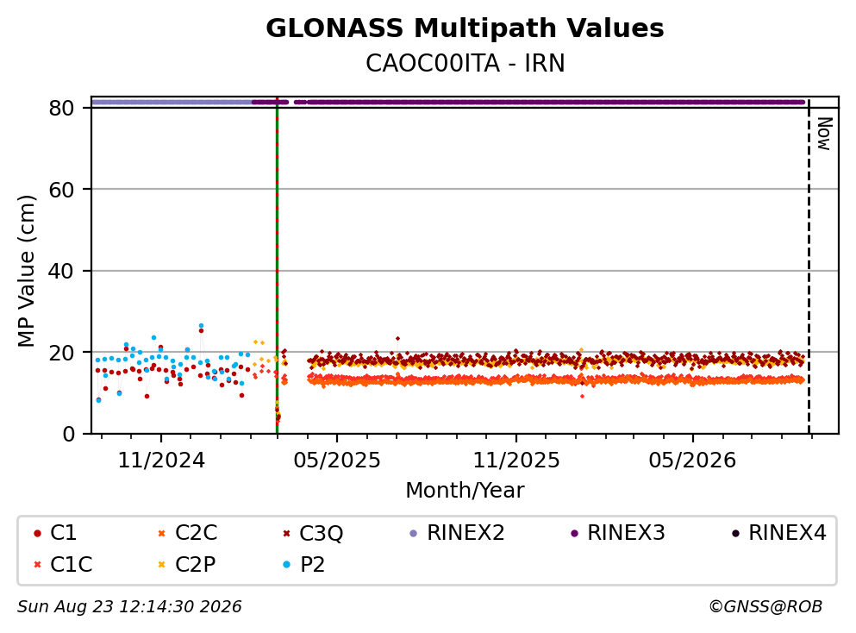856x633 pixels.
Task: Click the RINEX3 purple legend dot
Action: [574, 533]
